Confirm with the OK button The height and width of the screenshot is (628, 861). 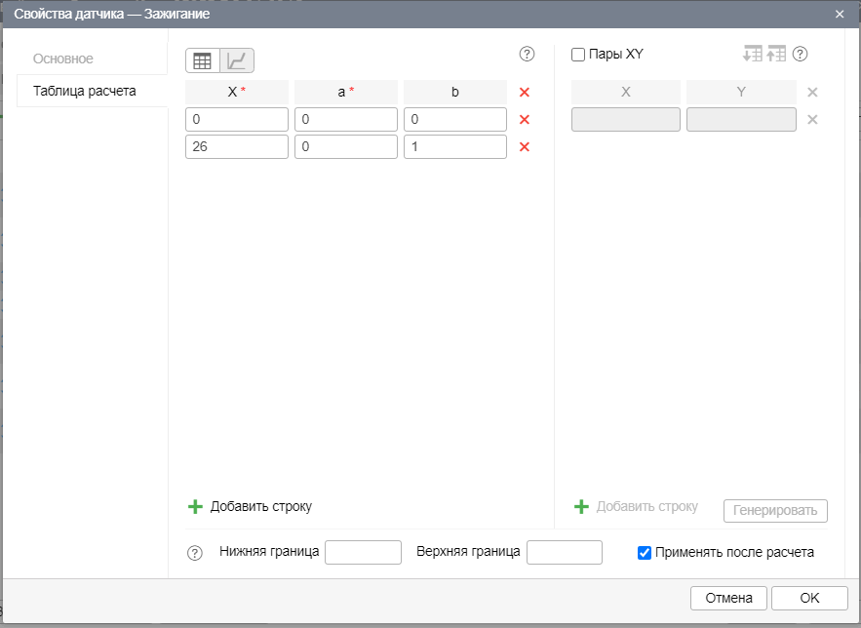pyautogui.click(x=809, y=598)
